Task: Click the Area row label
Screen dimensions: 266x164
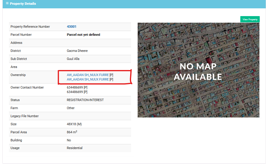Action: (14, 67)
